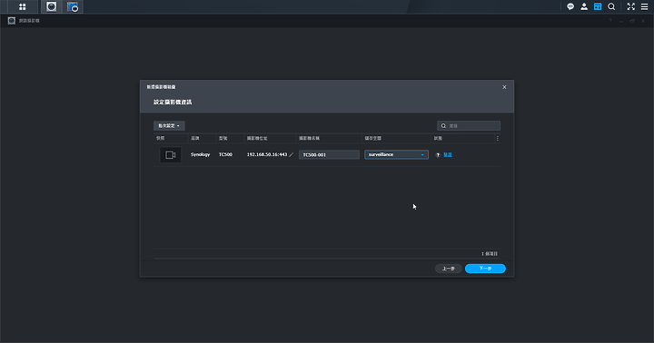Viewport: 654px width, 343px height.
Task: Click the previous step button
Action: [449, 269]
